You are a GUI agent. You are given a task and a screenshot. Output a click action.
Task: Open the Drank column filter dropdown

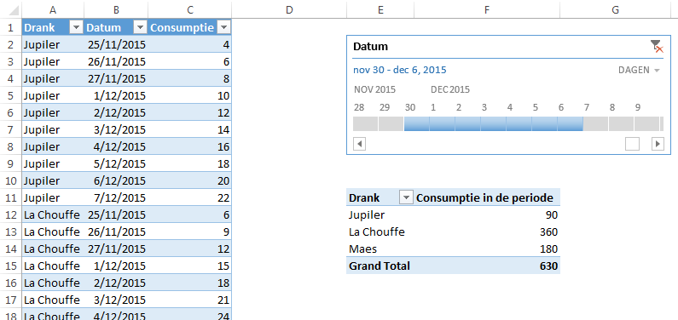(76, 27)
